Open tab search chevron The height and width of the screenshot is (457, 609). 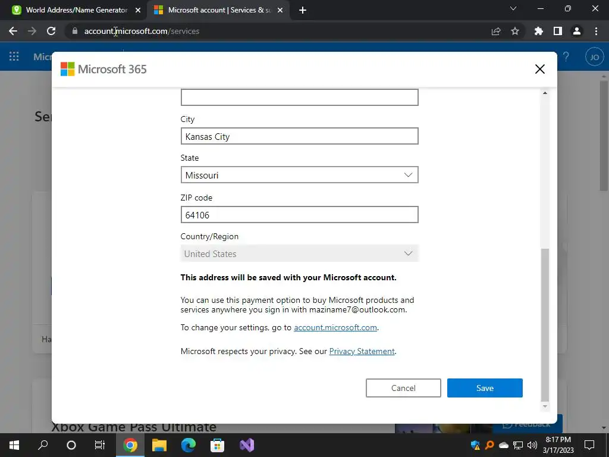point(513,8)
